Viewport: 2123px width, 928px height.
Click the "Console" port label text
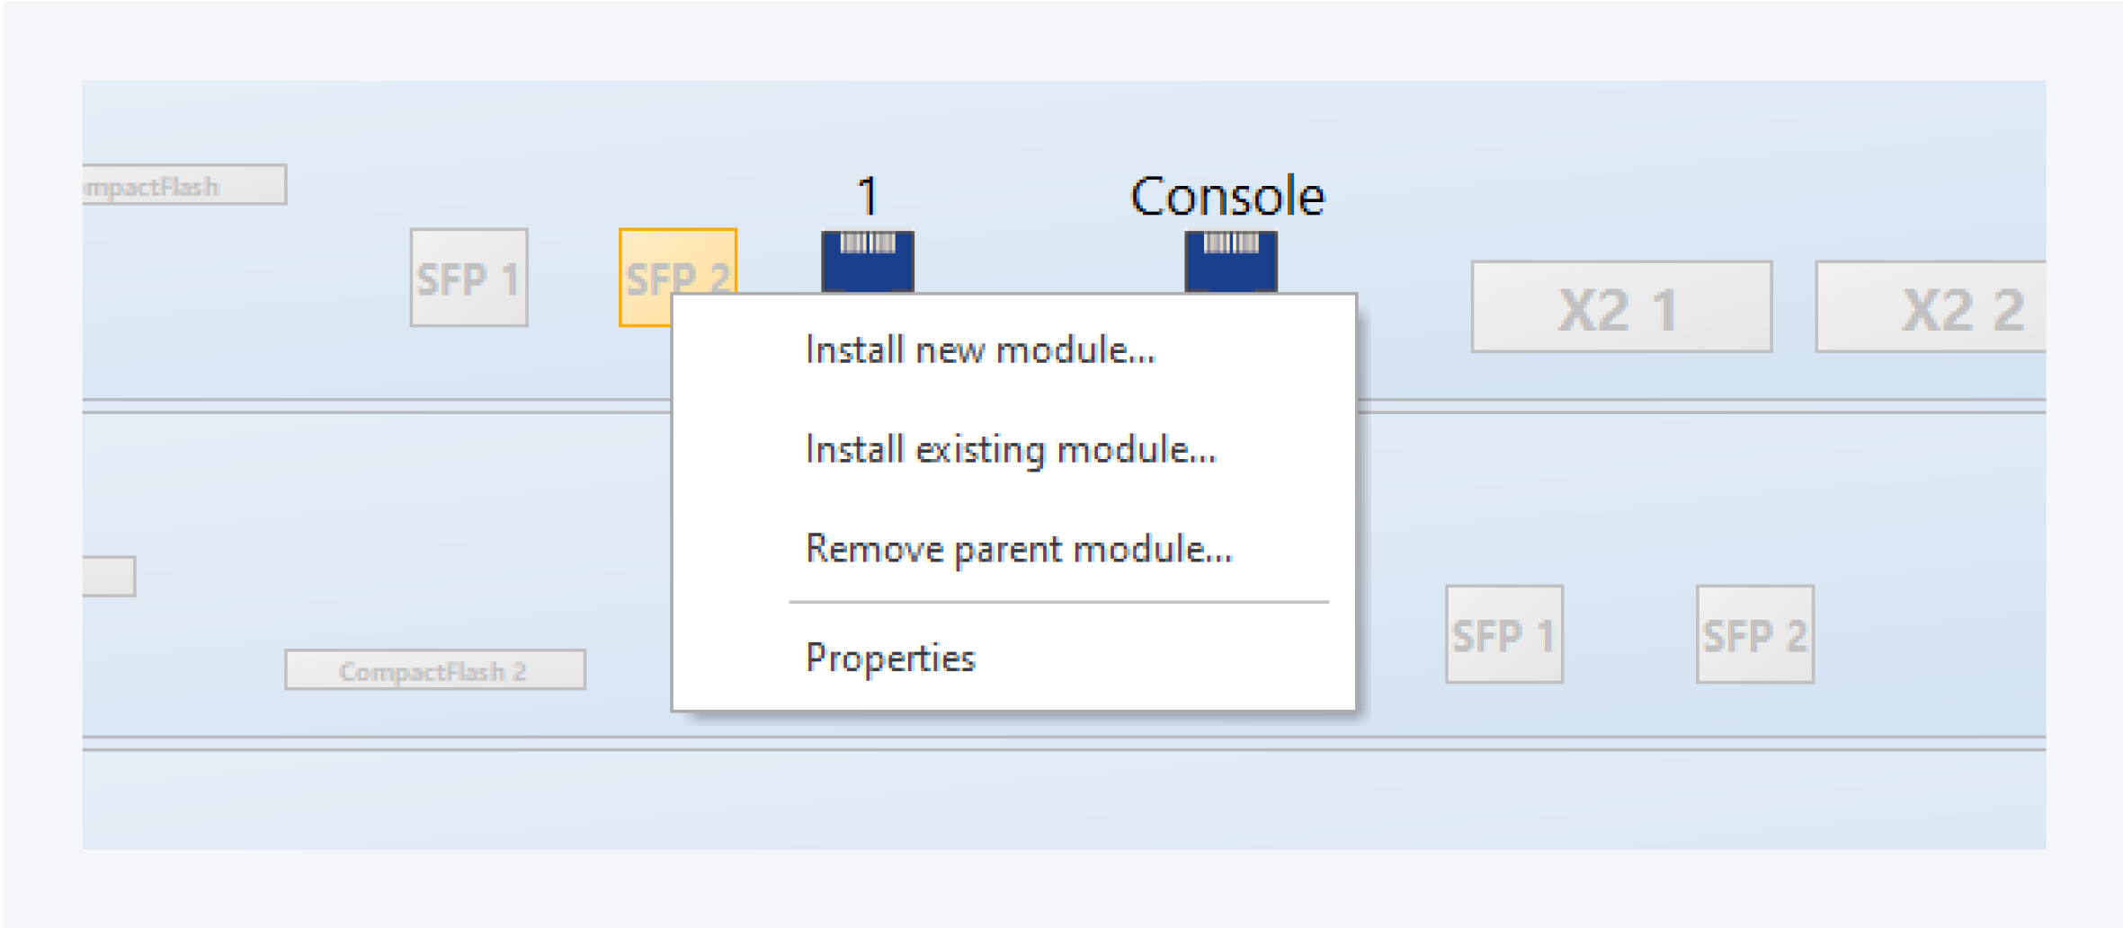click(x=1227, y=196)
